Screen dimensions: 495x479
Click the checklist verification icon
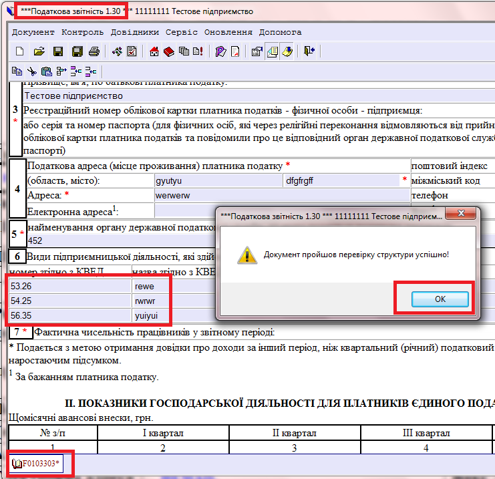tap(132, 51)
